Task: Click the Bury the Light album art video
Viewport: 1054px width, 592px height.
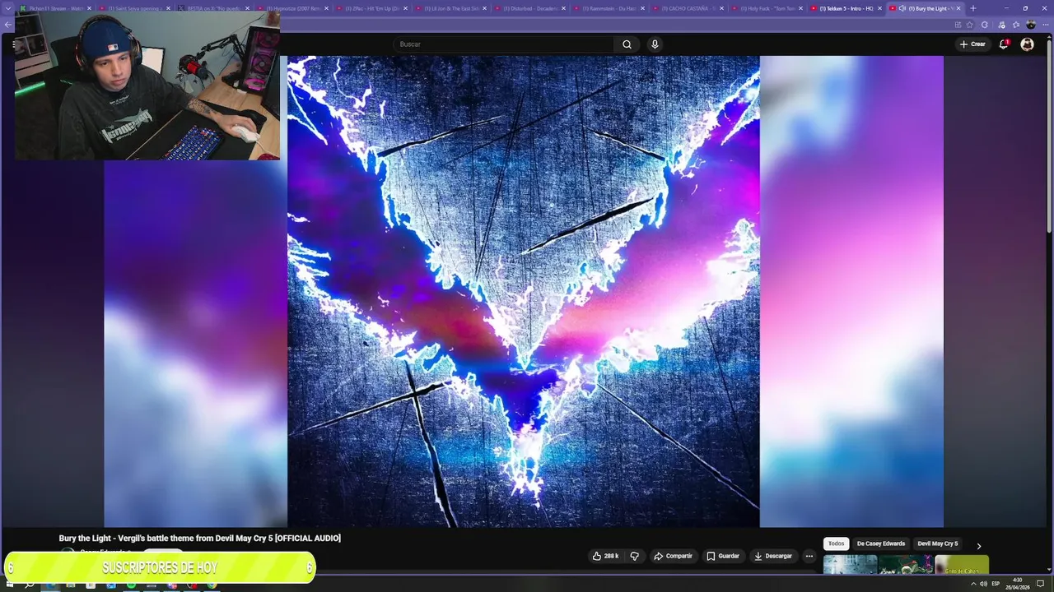Action: pos(523,291)
